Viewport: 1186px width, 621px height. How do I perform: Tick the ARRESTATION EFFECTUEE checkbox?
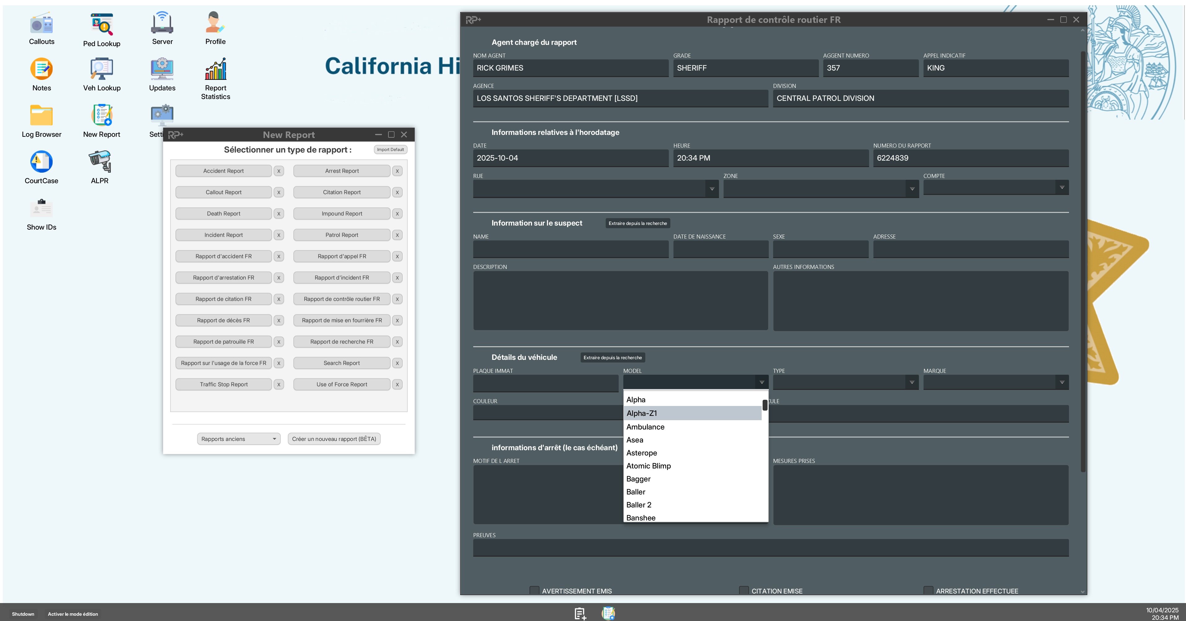coord(928,590)
